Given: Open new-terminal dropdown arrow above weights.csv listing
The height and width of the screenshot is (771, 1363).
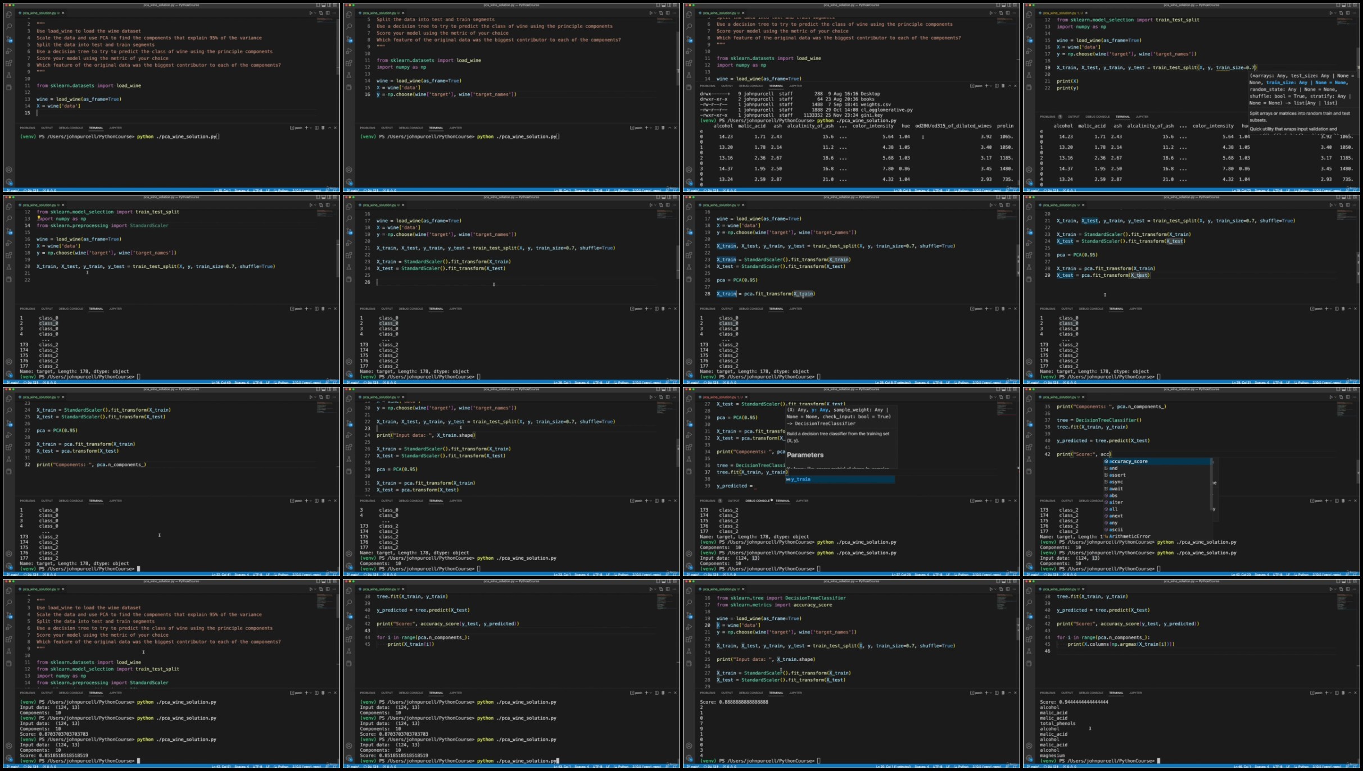Looking at the screenshot, I should tap(990, 86).
